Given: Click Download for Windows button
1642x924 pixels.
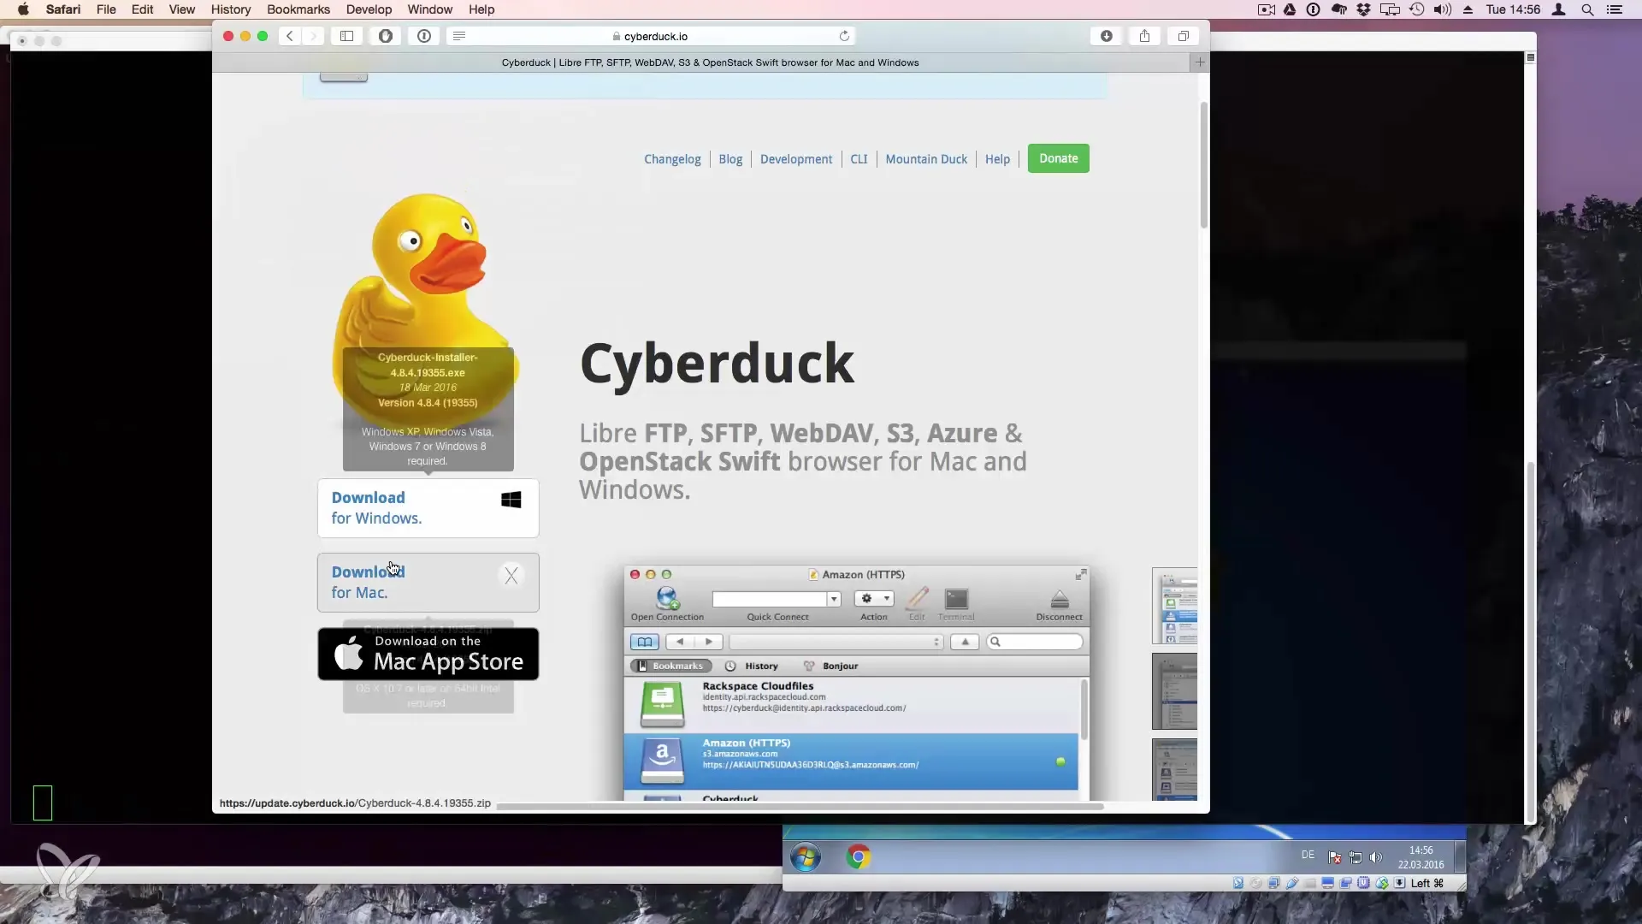Looking at the screenshot, I should 428,508.
